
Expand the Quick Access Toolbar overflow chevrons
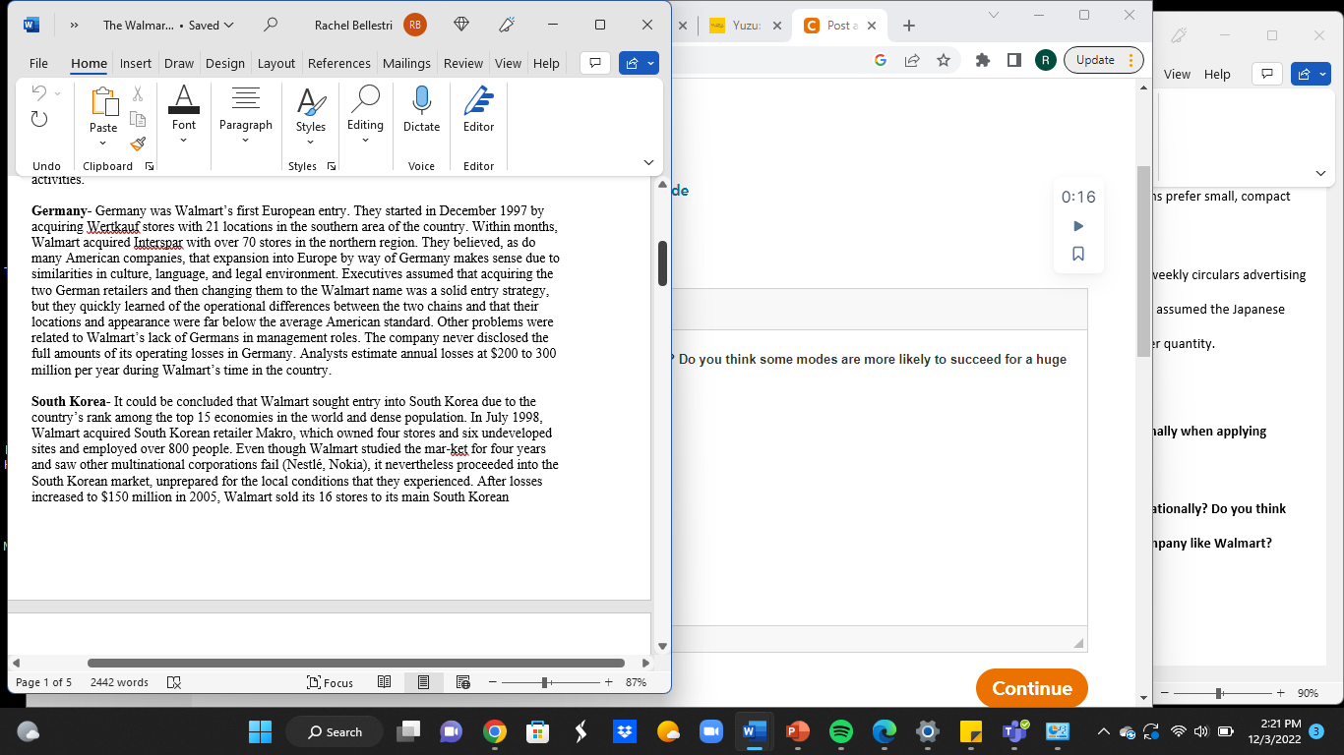pyautogui.click(x=74, y=25)
